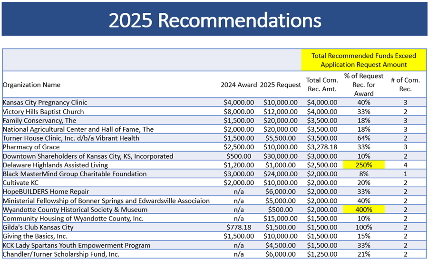428x259 pixels.
Task: Select the $30,000.00 request amount
Action: pos(280,156)
